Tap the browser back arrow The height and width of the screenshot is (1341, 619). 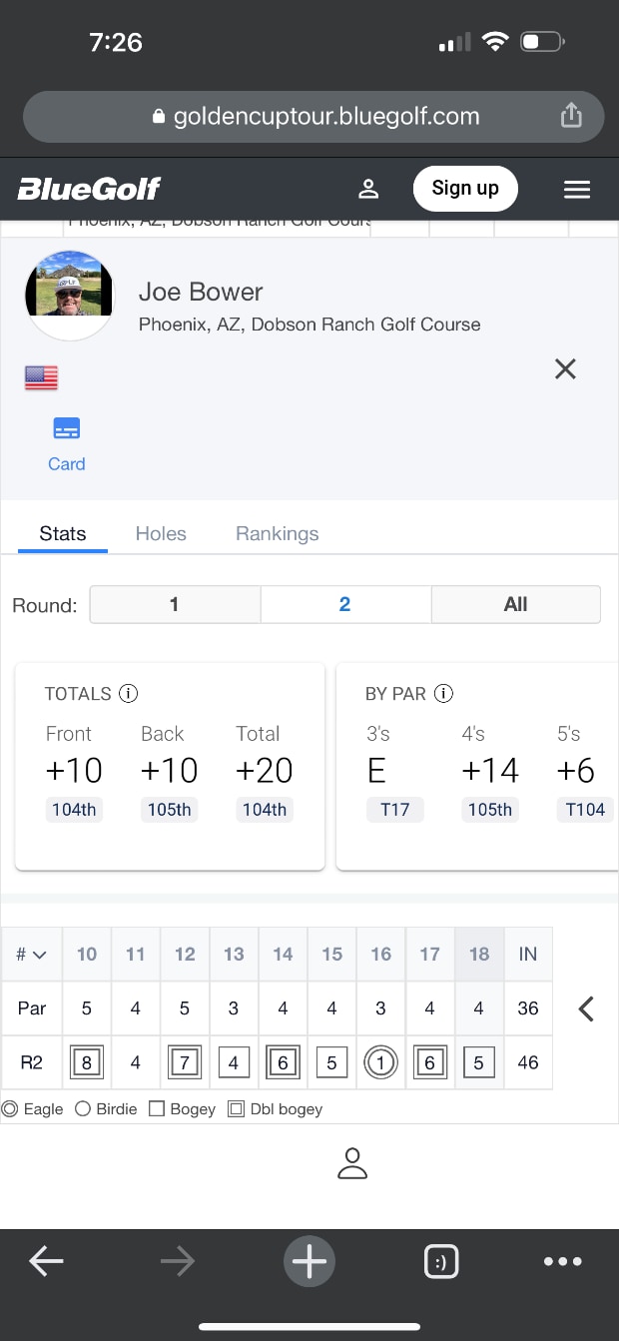tap(46, 1262)
